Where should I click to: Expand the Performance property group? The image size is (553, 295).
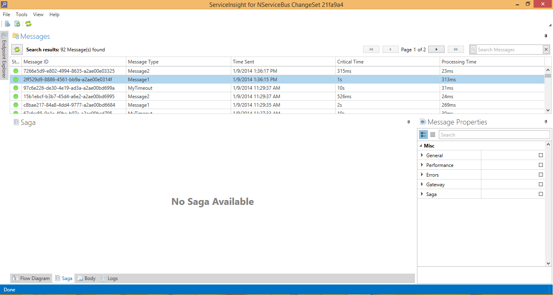tap(422, 165)
